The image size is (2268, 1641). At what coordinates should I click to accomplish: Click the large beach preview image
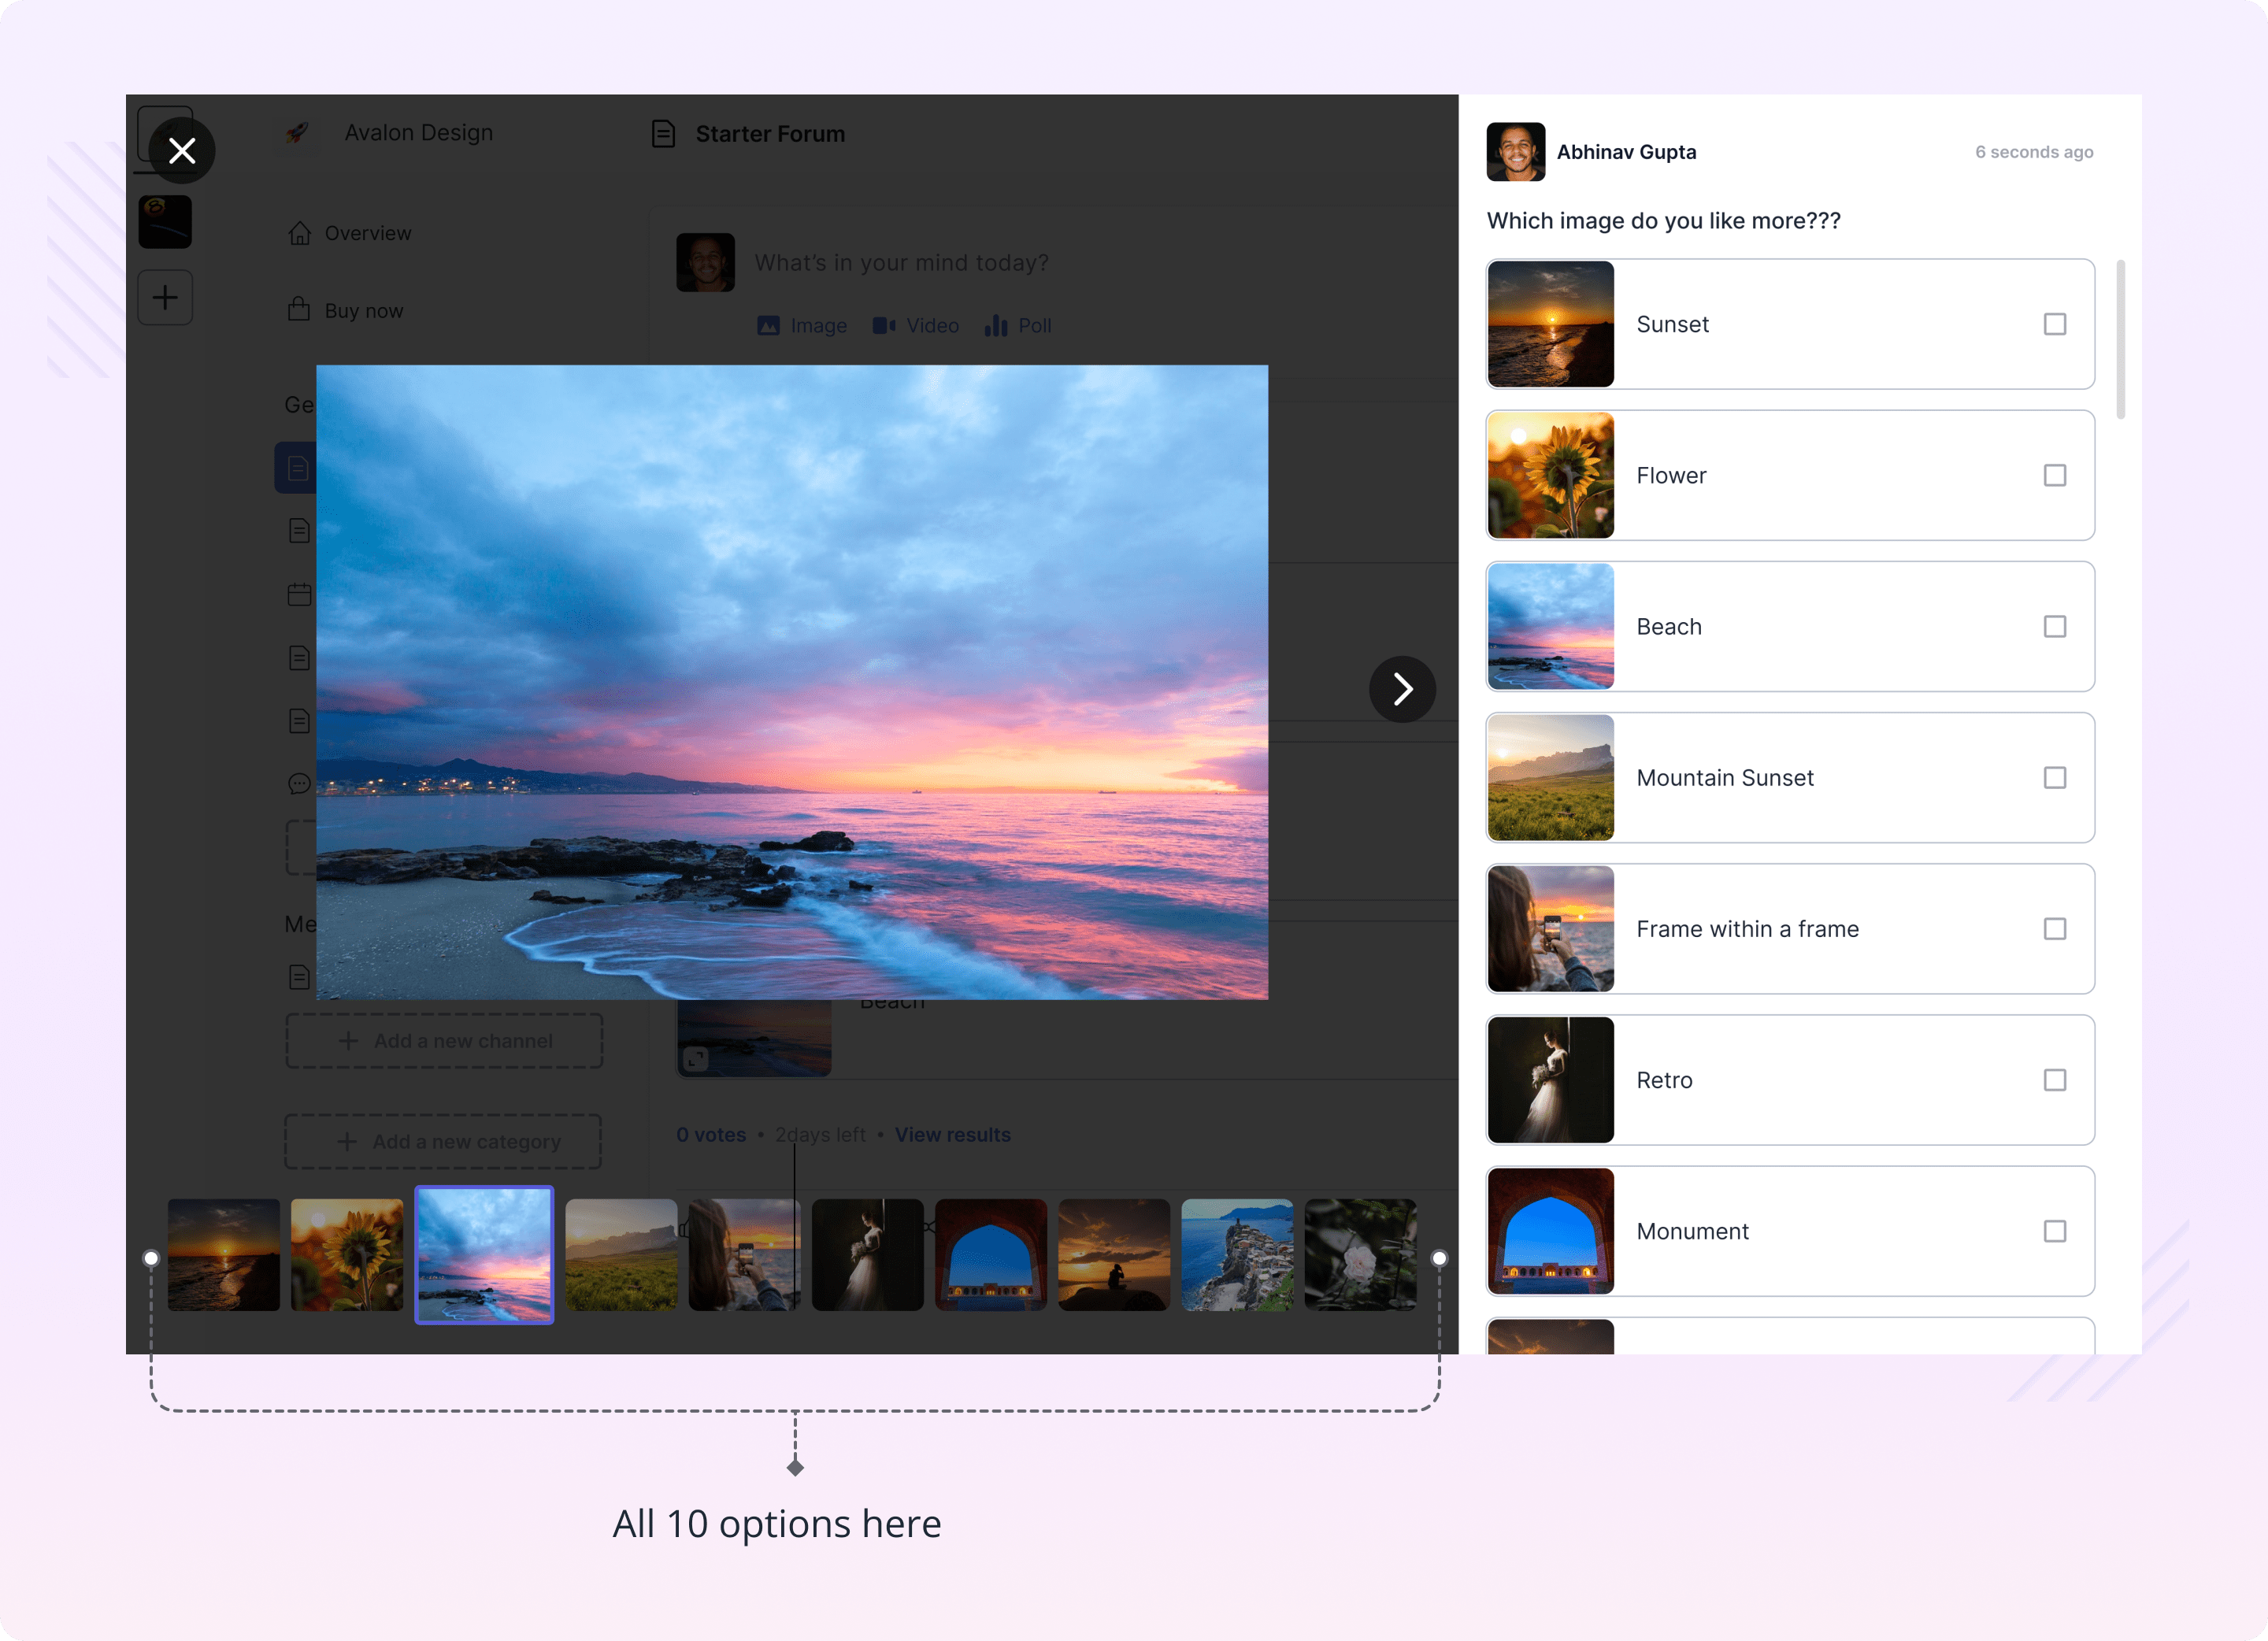click(x=792, y=682)
